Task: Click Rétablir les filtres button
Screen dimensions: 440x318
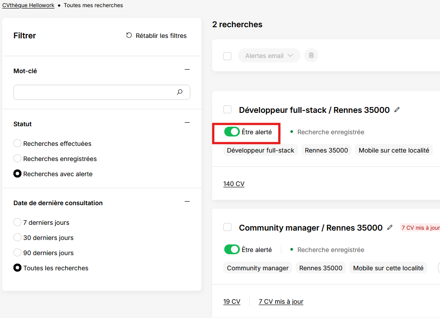Action: [156, 36]
